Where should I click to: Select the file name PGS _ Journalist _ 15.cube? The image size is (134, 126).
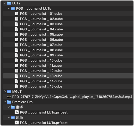41,87
